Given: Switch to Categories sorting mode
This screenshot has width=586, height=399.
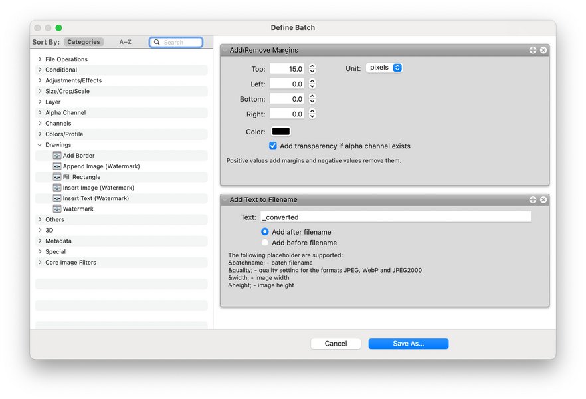Looking at the screenshot, I should pos(84,41).
